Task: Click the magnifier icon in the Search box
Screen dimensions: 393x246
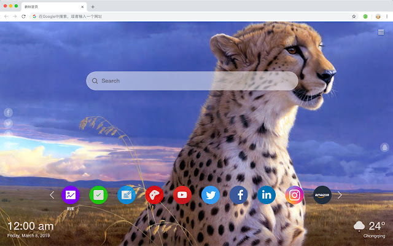Action: coord(95,81)
